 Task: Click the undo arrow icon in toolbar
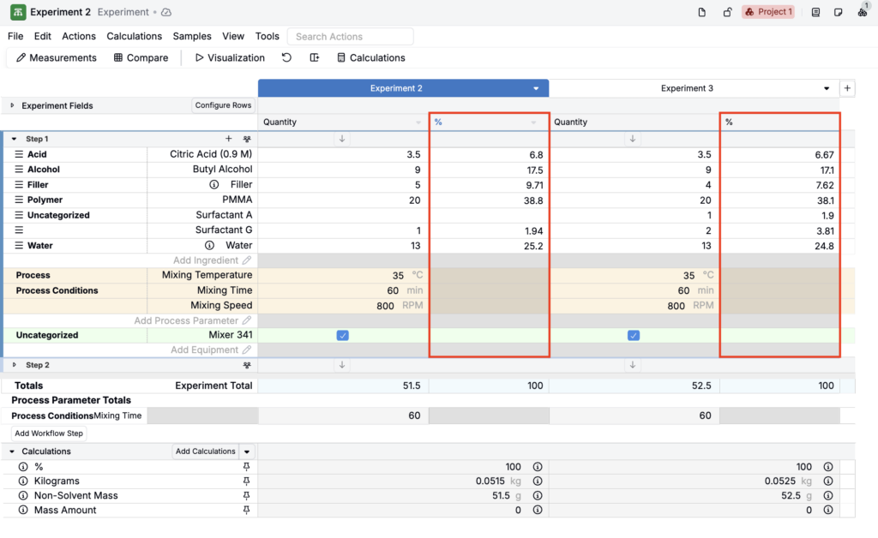(x=286, y=57)
